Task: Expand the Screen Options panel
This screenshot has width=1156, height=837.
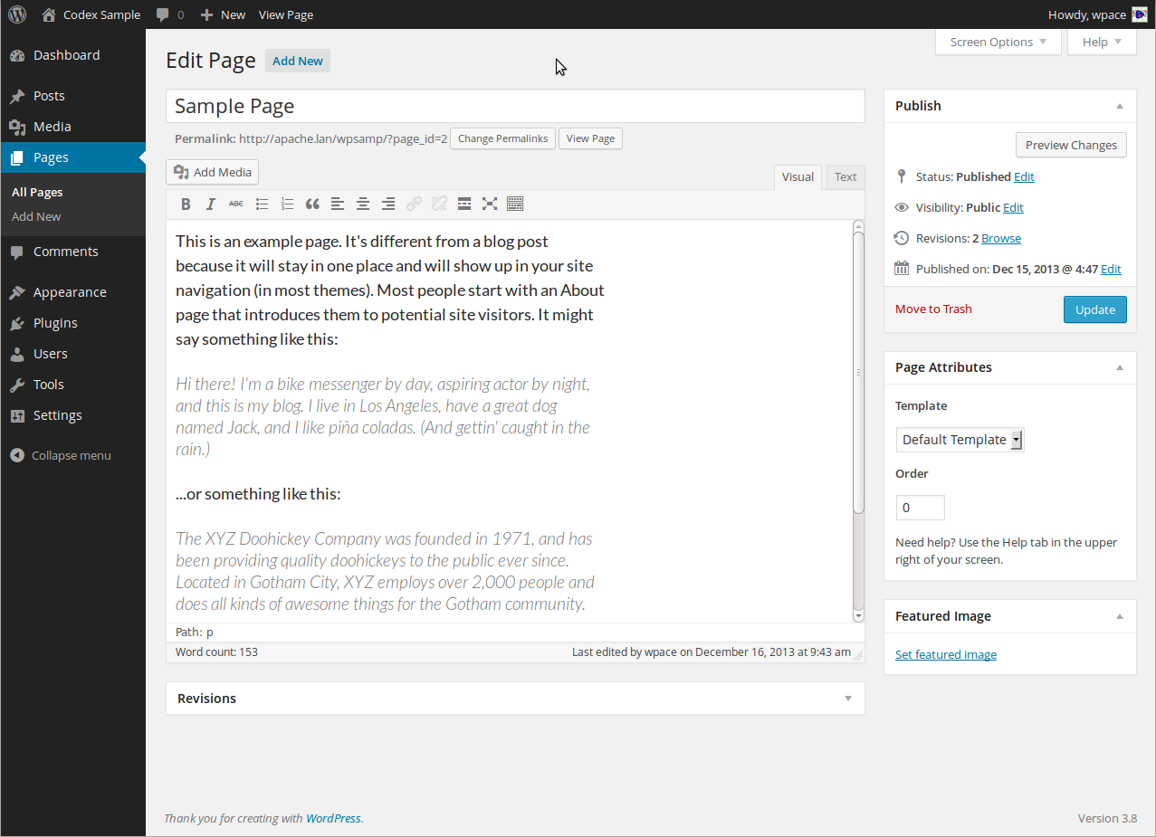Action: pos(998,42)
